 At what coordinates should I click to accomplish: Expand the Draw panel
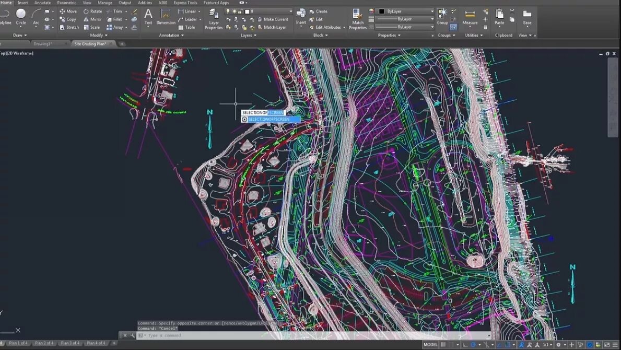pyautogui.click(x=20, y=35)
